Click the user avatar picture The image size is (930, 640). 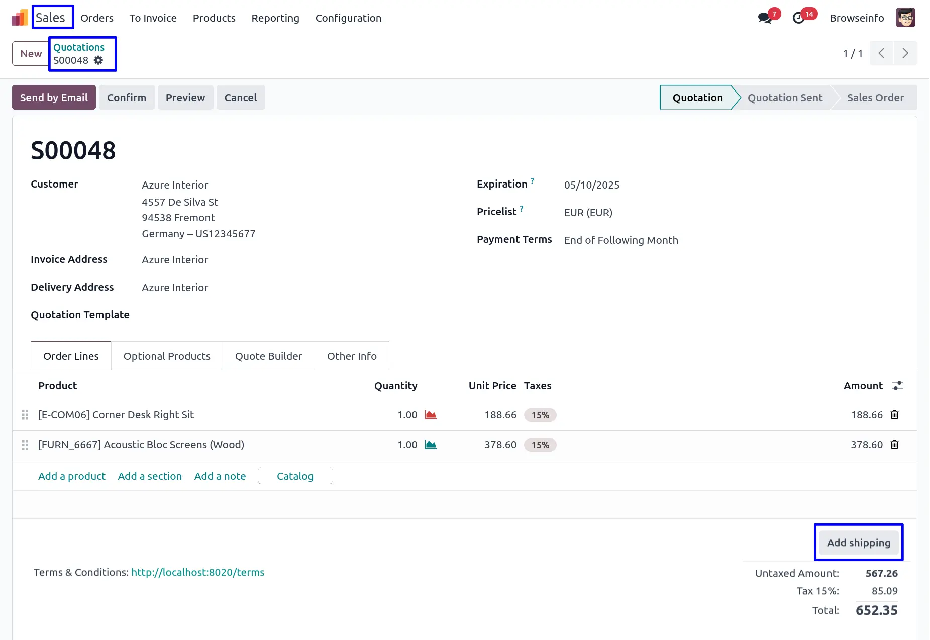pos(905,18)
